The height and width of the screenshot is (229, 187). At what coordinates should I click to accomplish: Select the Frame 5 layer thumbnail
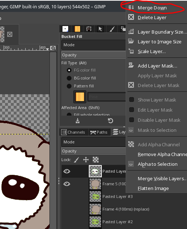point(95,184)
